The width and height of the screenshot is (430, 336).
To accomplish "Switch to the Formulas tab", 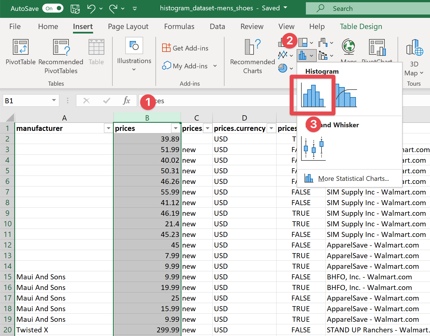I will pyautogui.click(x=179, y=27).
